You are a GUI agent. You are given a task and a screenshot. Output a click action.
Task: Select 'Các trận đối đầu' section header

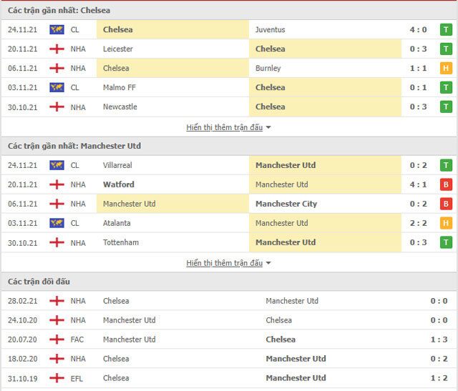(x=39, y=282)
